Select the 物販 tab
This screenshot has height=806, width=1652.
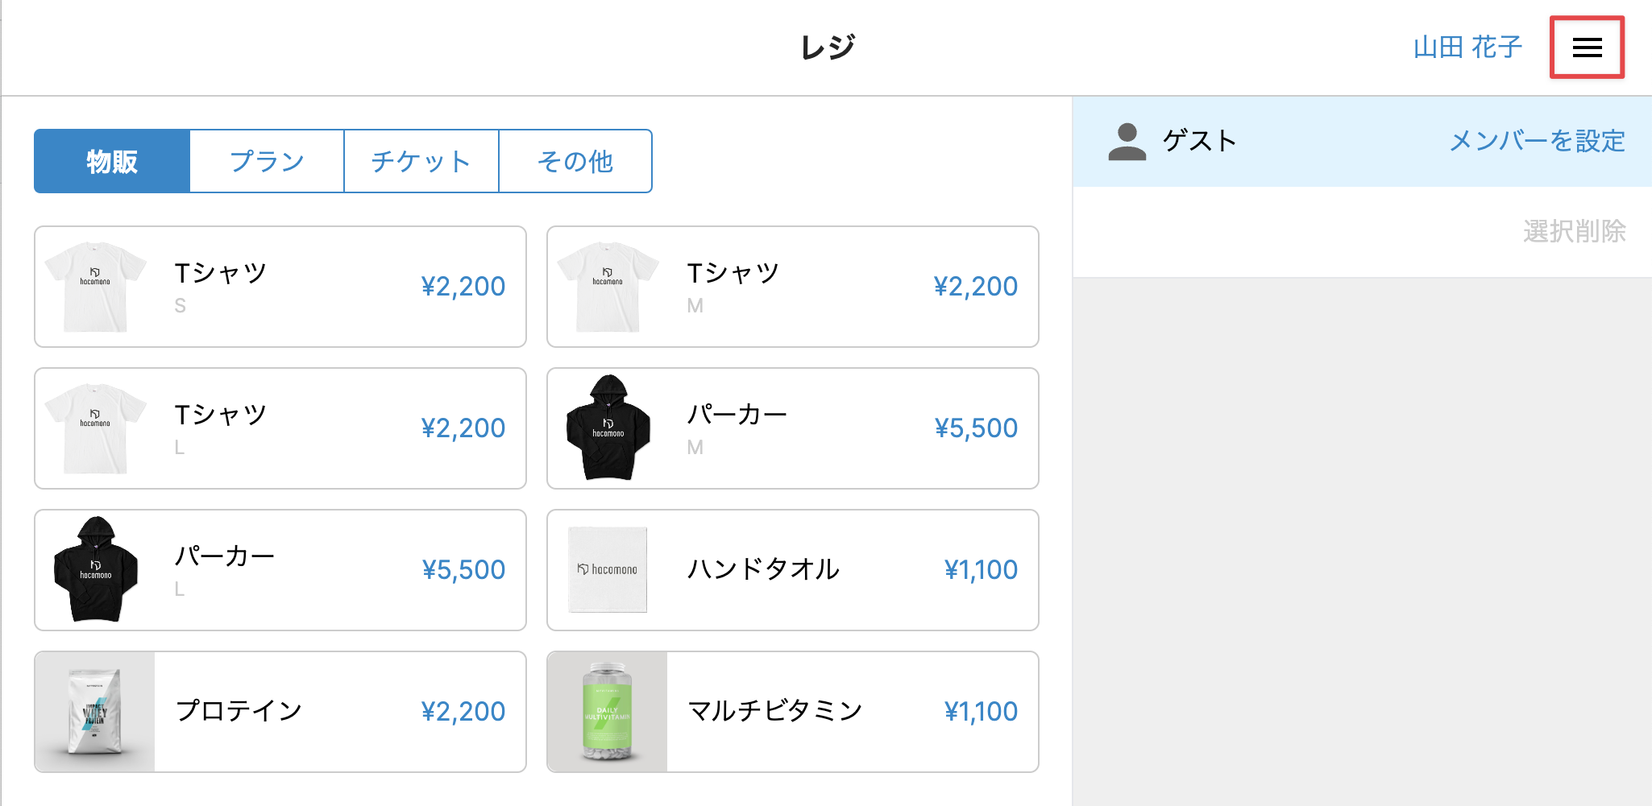point(112,161)
